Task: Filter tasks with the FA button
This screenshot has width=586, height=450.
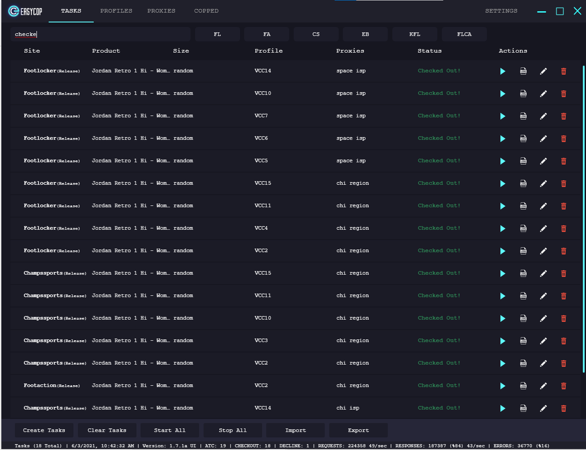Action: point(267,34)
